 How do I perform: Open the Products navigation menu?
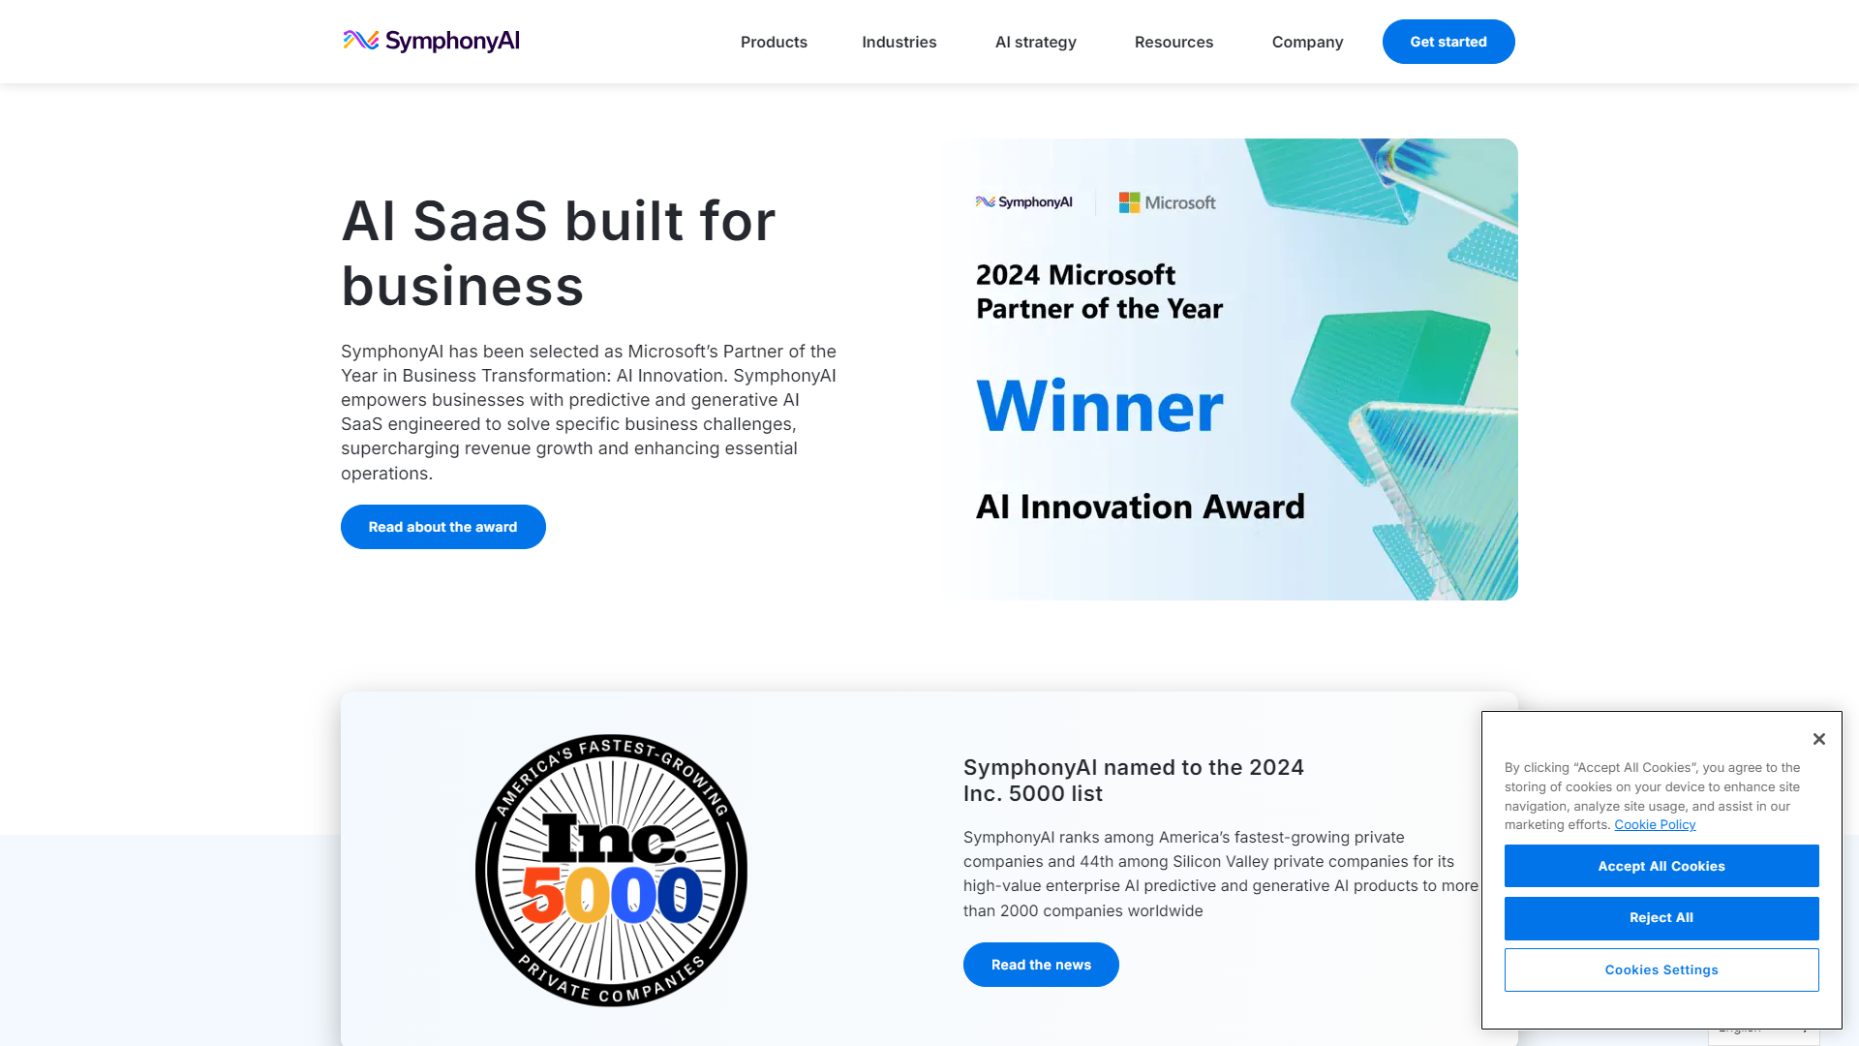pyautogui.click(x=774, y=41)
